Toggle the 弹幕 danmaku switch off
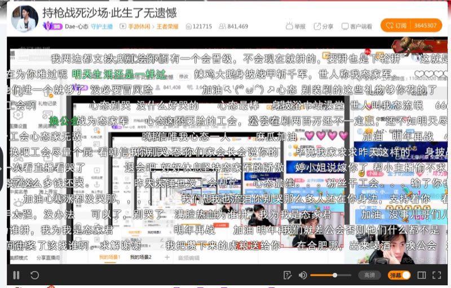Image resolution: width=451 pixels, height=288 pixels. (x=406, y=275)
